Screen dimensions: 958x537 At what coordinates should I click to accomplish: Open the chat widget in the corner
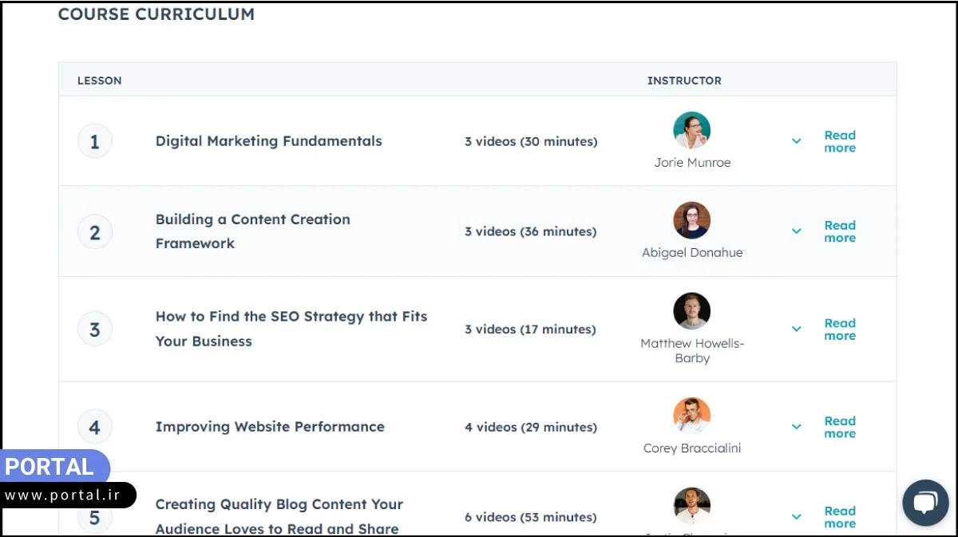point(925,502)
